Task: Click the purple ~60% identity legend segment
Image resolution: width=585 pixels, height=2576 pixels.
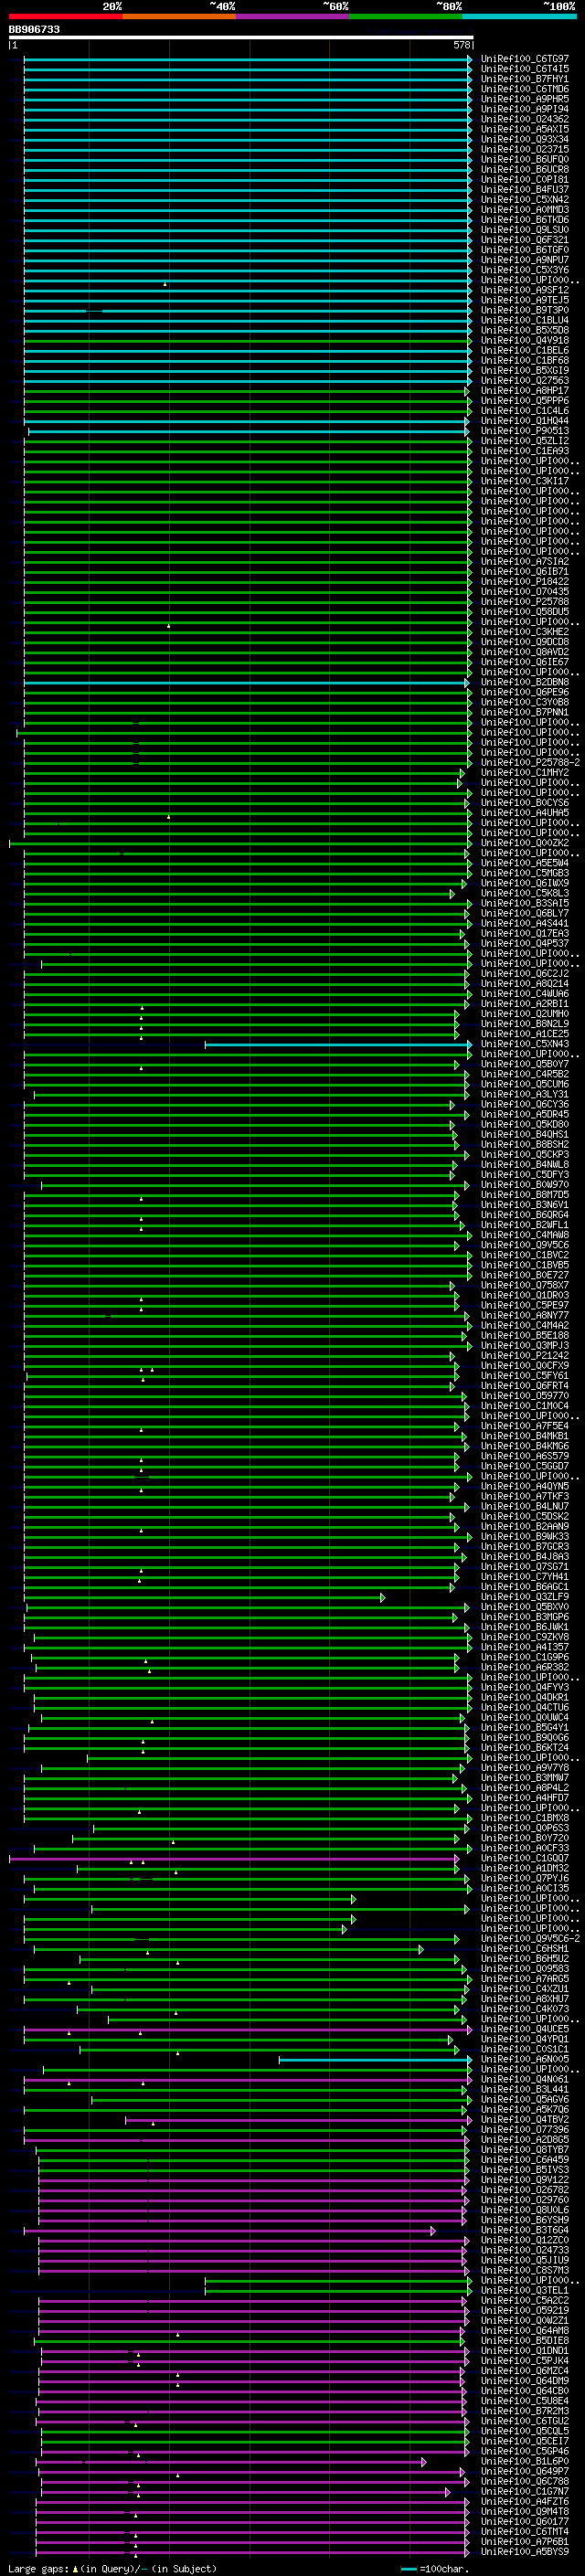Action: (293, 16)
